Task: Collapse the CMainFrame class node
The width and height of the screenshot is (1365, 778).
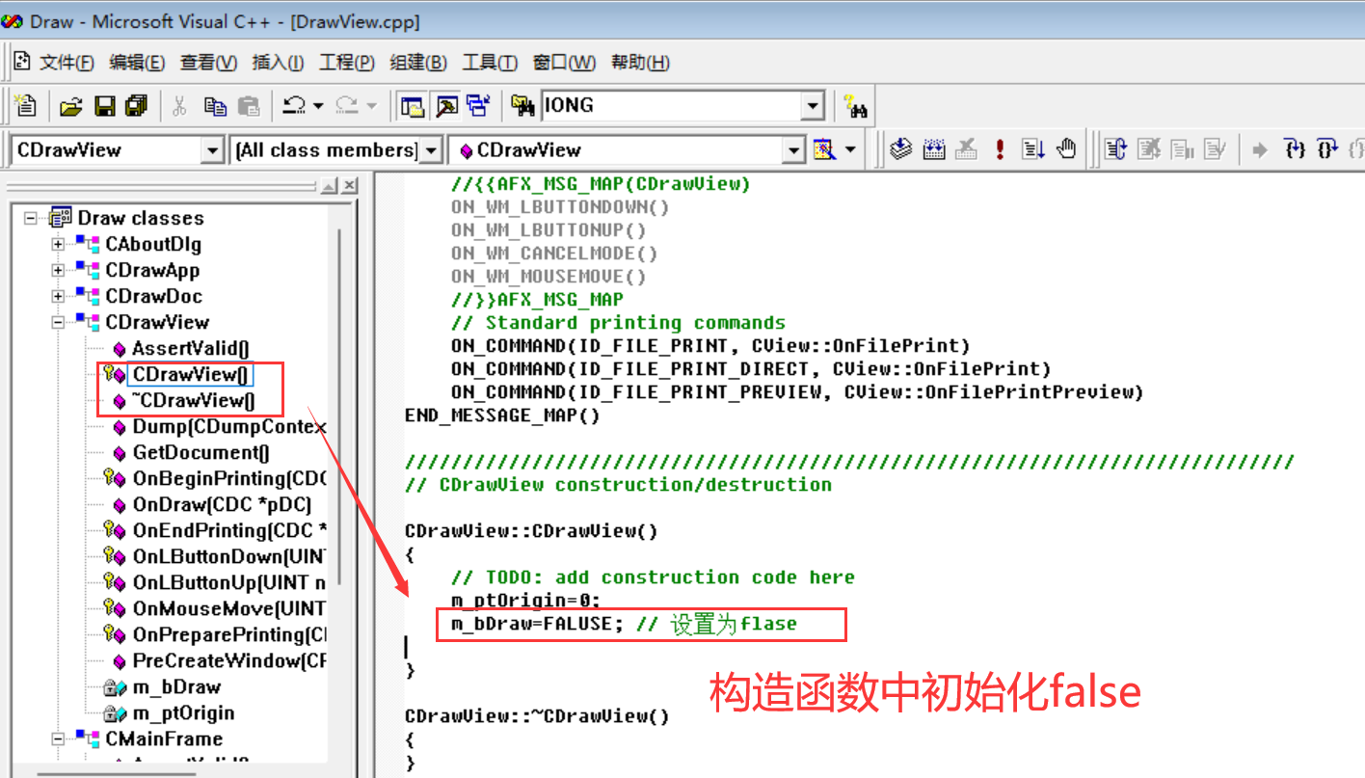Action: pyautogui.click(x=58, y=739)
